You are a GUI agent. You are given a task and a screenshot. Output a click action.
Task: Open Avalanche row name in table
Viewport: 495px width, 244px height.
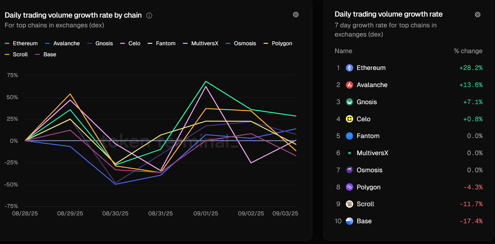(x=372, y=85)
